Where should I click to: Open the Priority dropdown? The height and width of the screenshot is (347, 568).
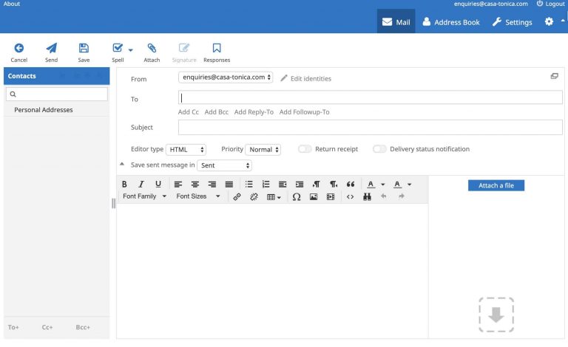(263, 149)
